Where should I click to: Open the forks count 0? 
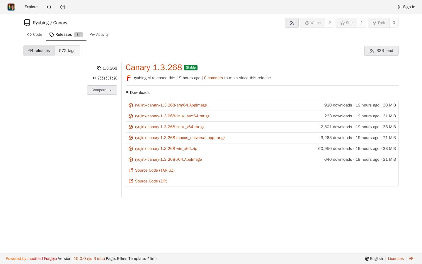click(x=394, y=23)
